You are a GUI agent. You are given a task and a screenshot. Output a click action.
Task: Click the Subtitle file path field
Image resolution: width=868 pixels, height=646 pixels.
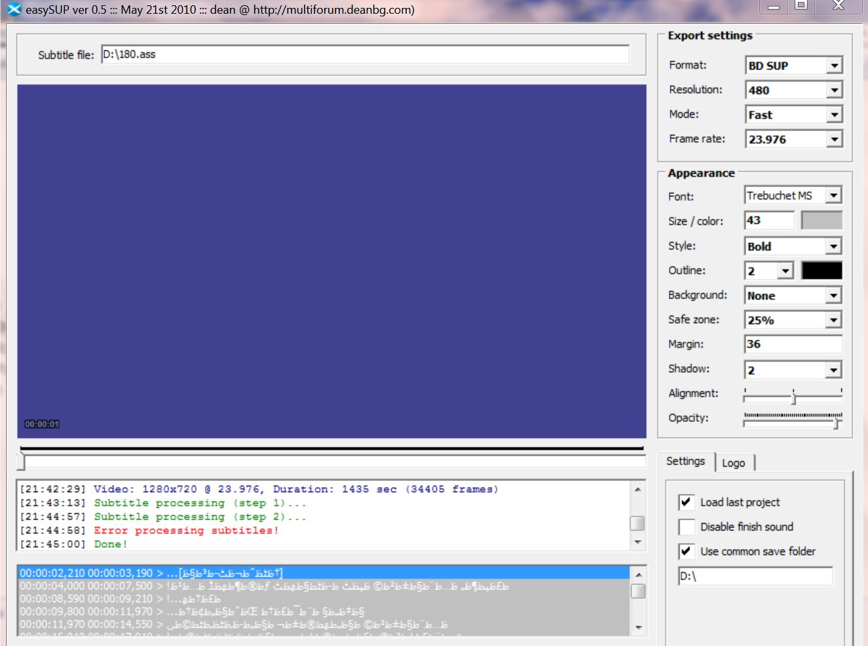pos(365,54)
